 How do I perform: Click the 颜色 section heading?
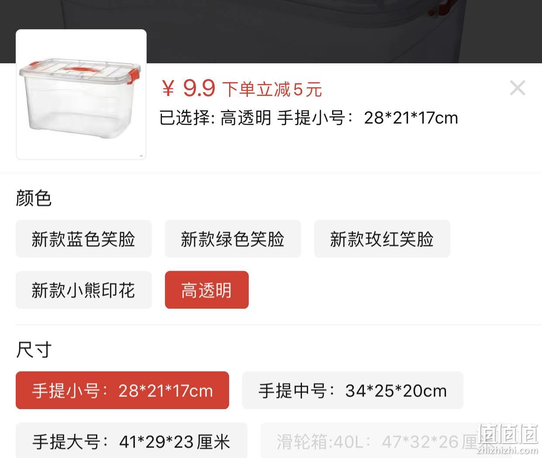pyautogui.click(x=34, y=198)
